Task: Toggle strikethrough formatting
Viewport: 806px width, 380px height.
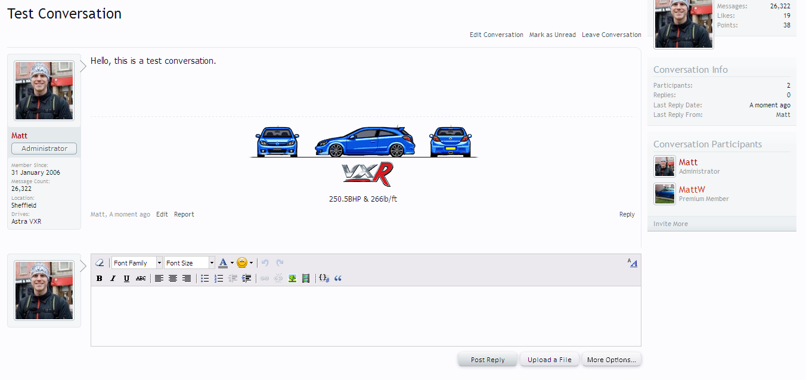Action: 141,278
